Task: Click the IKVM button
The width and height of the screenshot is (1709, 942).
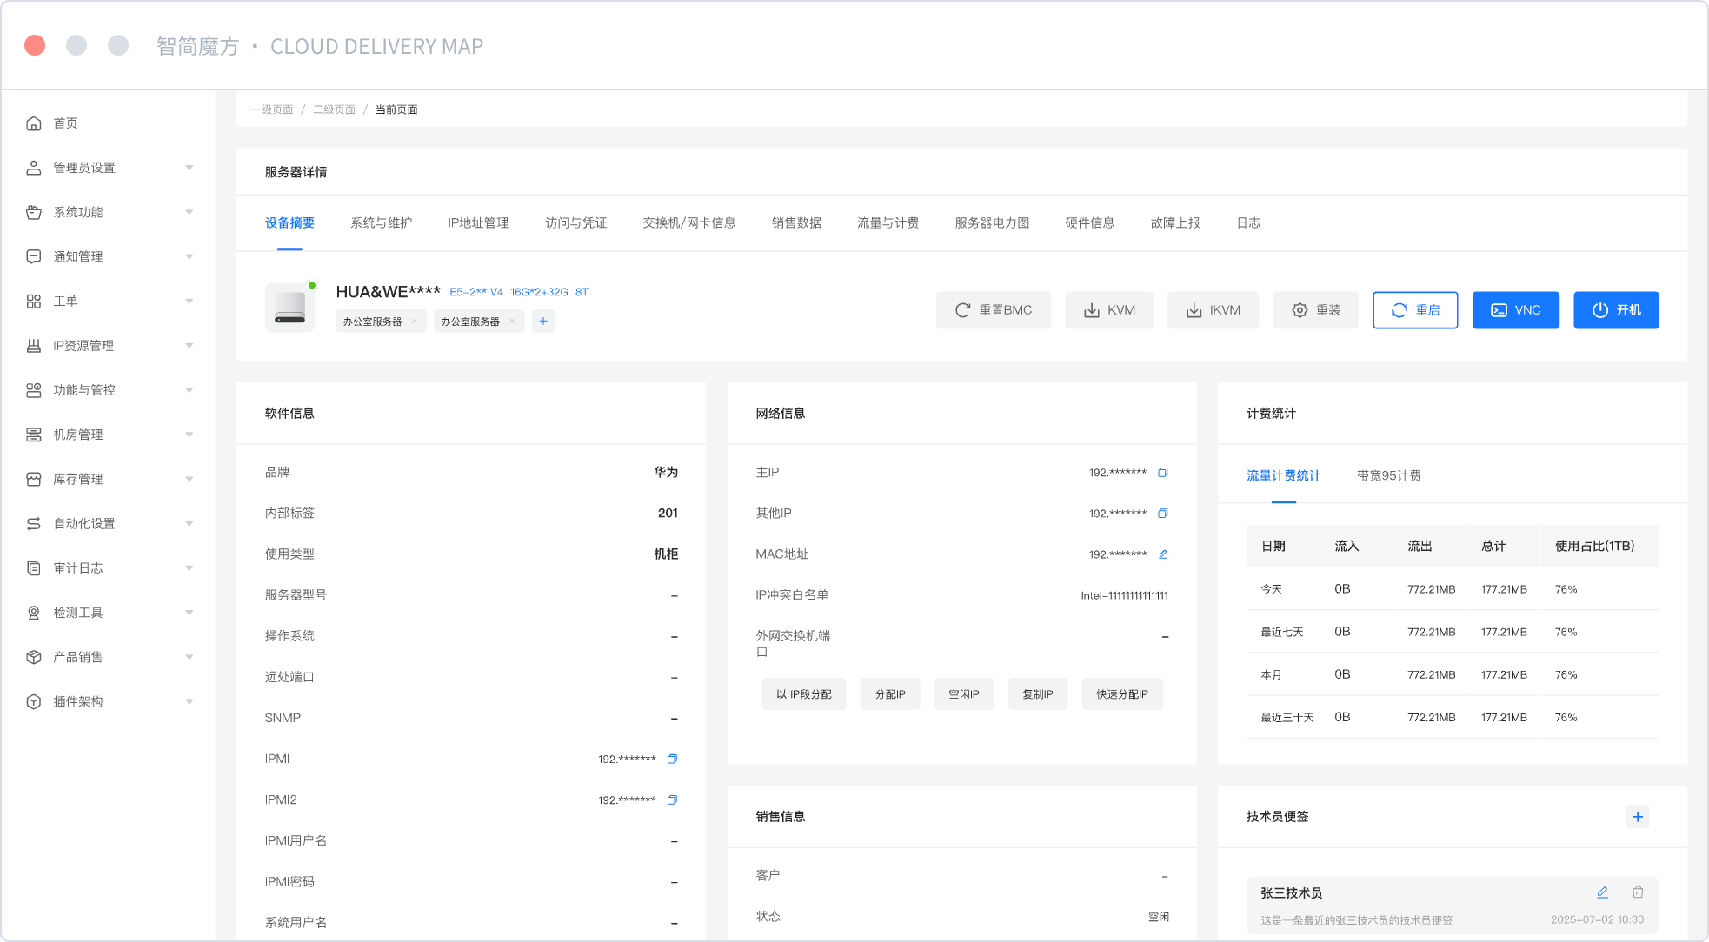Action: click(1214, 310)
